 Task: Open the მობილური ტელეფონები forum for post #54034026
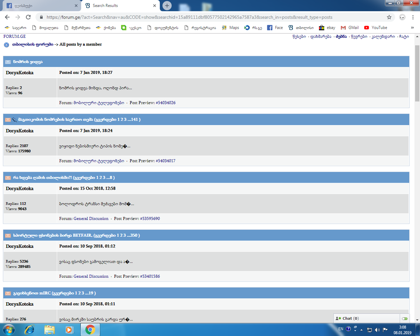pos(99,103)
